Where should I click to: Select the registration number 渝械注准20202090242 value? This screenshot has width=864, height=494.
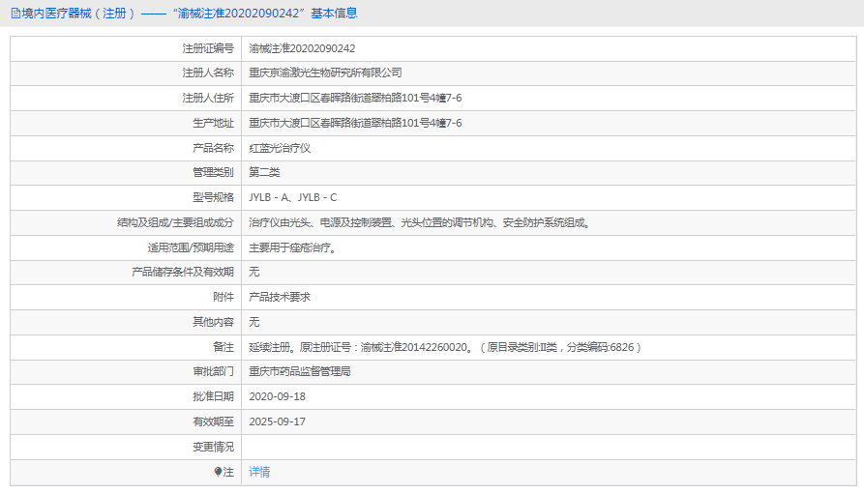coord(302,48)
